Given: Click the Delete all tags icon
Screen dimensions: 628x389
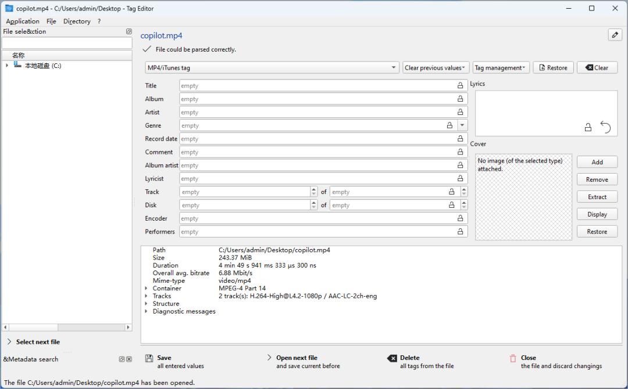Looking at the screenshot, I should (392, 358).
